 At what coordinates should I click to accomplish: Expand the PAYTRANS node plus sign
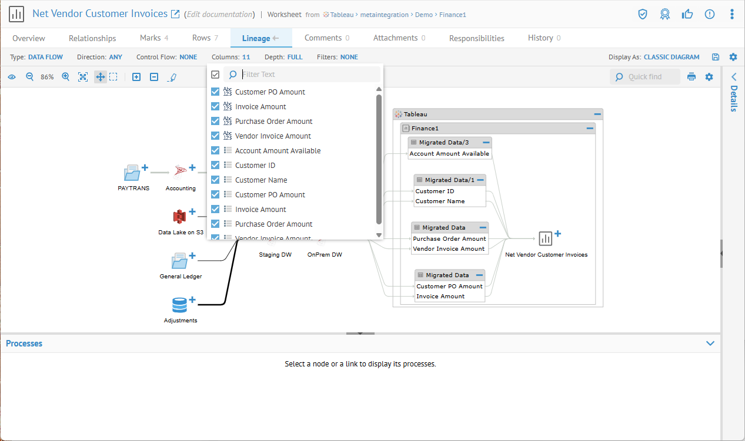tap(145, 169)
